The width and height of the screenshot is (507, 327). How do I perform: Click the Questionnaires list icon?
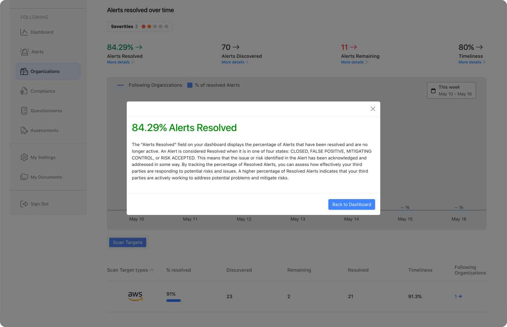click(24, 111)
